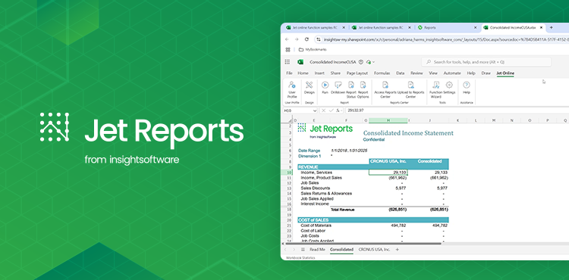
Task: Open the MyBookmarks folder
Action: coord(313,49)
